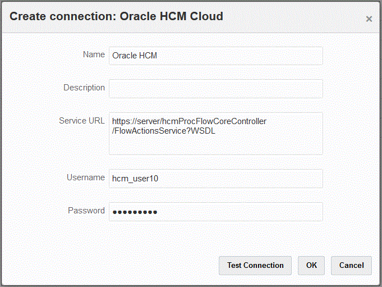
Task: Close the Create connection dialog
Action: 369,19
